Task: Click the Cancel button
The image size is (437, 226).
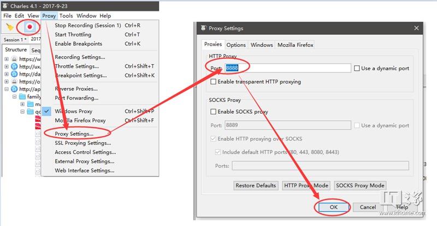Action: click(x=368, y=207)
